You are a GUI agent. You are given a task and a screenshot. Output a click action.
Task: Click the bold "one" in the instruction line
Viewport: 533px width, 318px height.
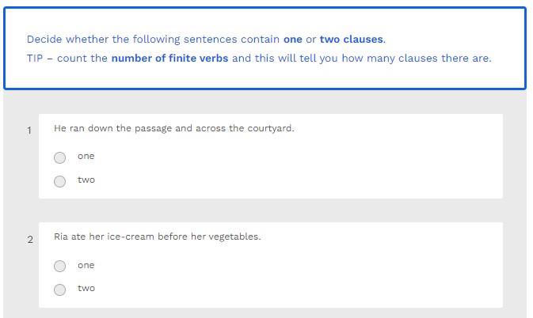292,39
